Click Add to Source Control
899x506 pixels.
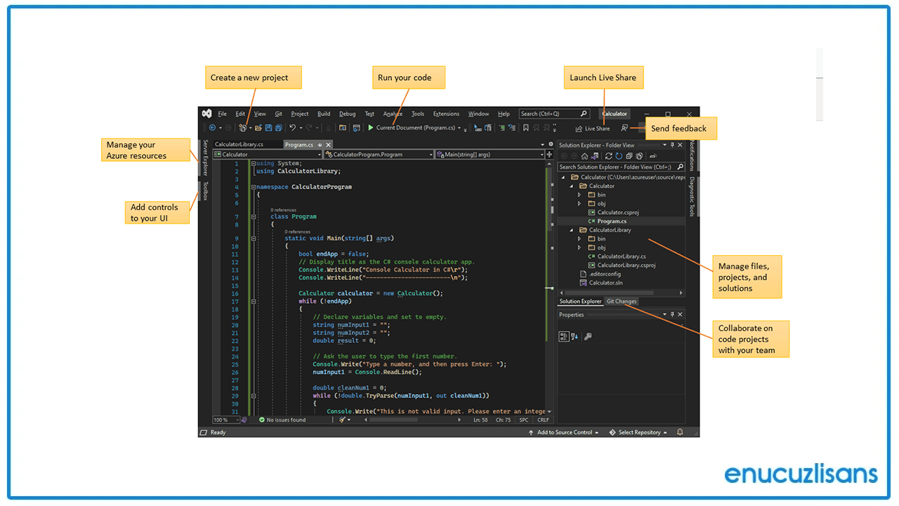pos(564,432)
